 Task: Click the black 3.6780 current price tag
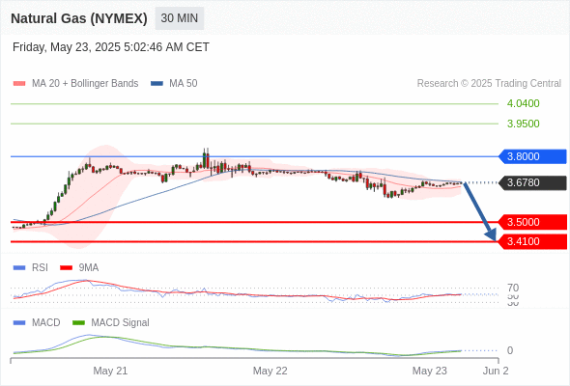532,182
